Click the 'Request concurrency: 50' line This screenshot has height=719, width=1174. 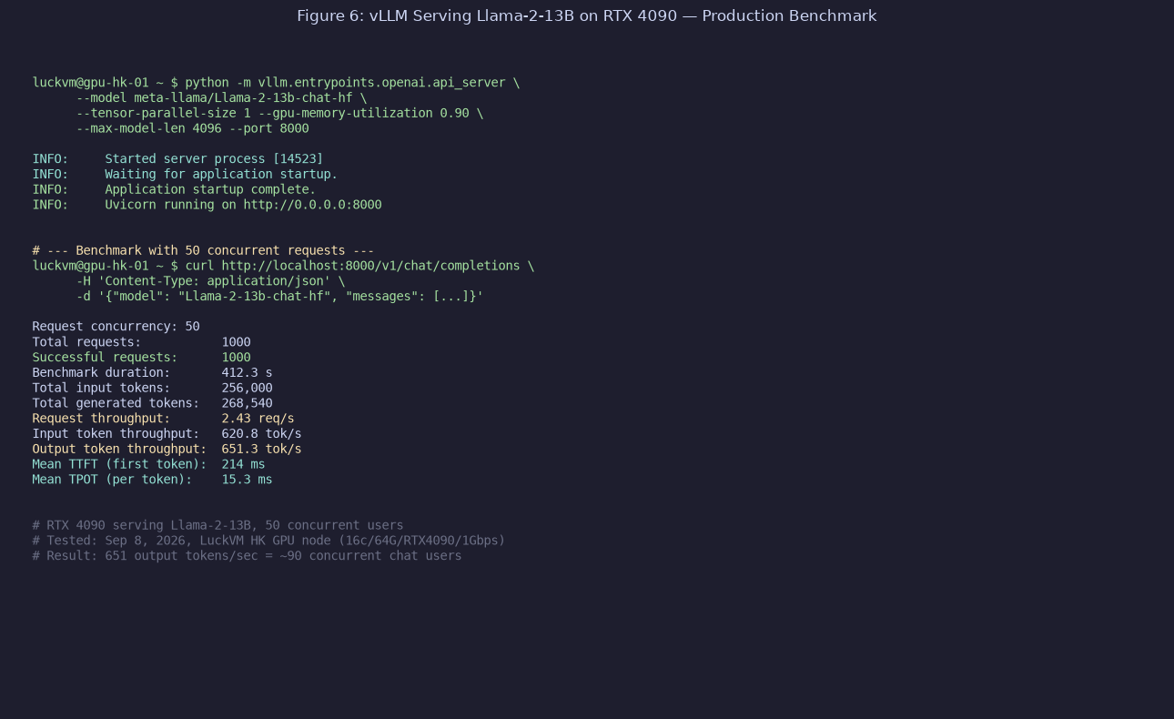[x=116, y=327]
